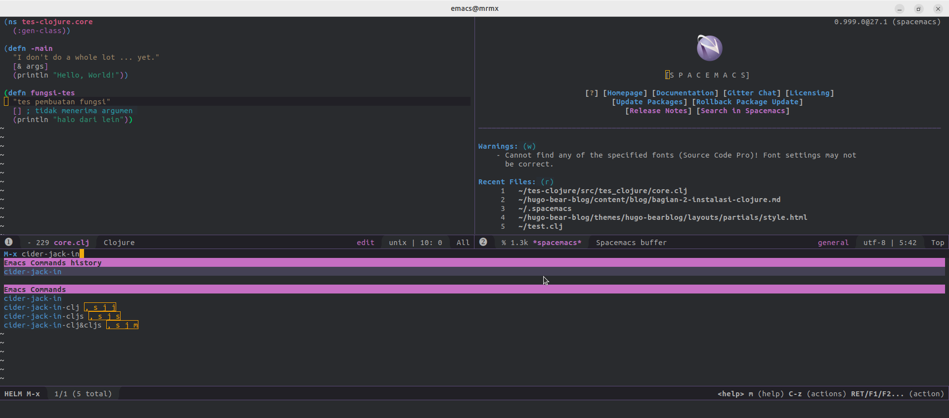Click '1/1 (5 total)' candidate count

83,394
